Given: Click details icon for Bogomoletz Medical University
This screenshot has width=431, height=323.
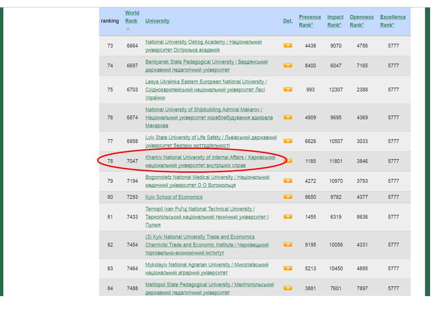Looking at the screenshot, I should coord(288,181).
